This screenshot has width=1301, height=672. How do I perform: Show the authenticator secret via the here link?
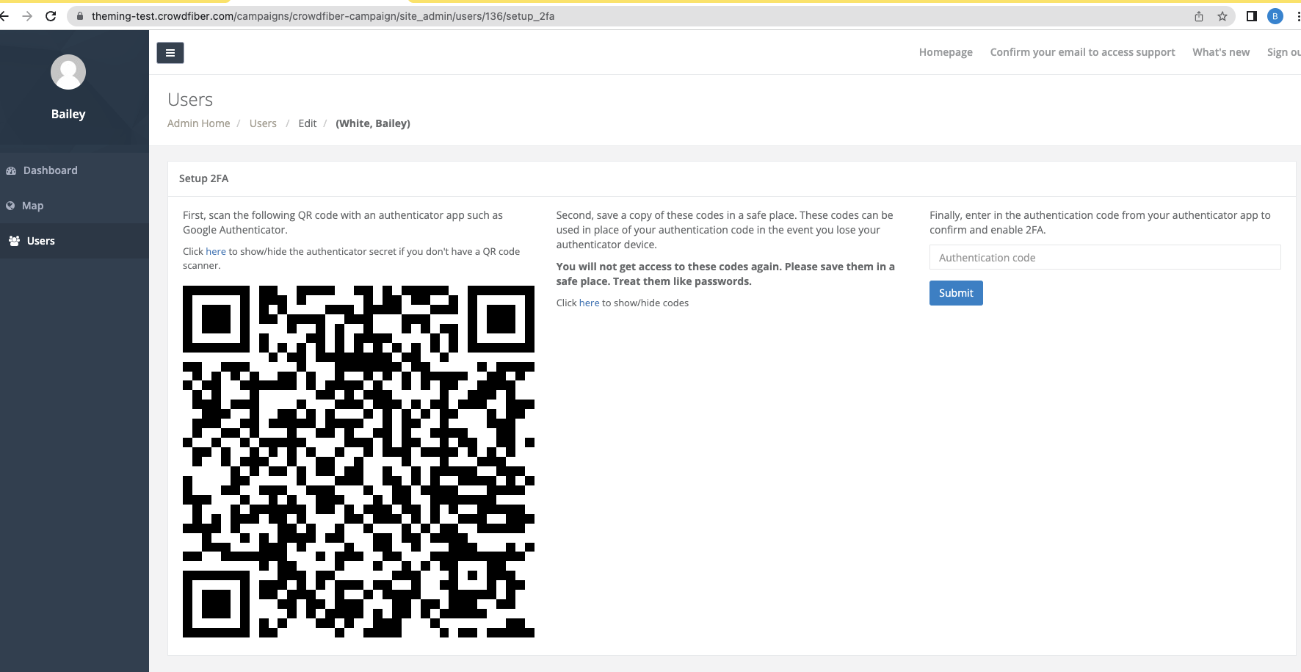(x=215, y=251)
